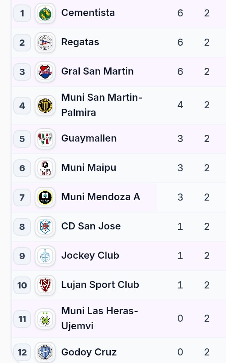Click the Muni Maipu logo icon
The height and width of the screenshot is (363, 226).
coord(45,168)
